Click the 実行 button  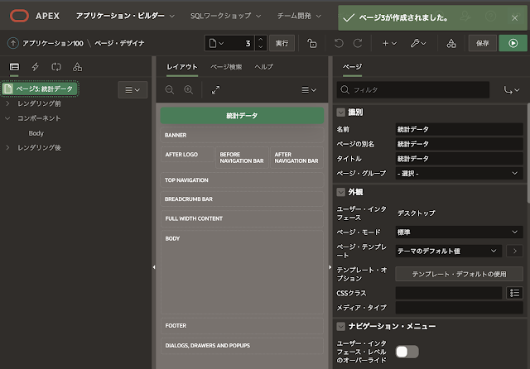282,43
